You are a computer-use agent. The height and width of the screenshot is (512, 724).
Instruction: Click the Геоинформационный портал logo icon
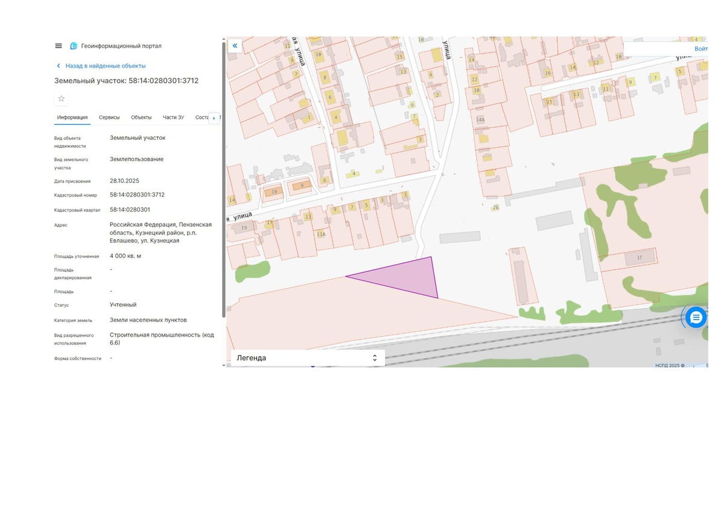coord(74,46)
